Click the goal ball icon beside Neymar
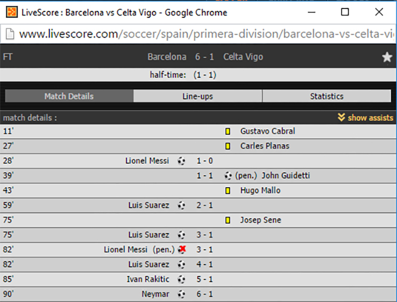The image size is (397, 302). point(181,294)
